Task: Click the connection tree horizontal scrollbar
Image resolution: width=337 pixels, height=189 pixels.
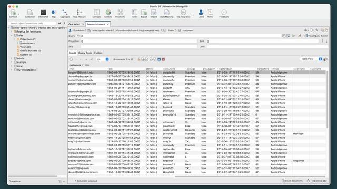Action: pos(33,176)
